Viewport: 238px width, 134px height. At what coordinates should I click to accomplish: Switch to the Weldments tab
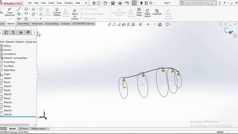pyautogui.click(x=37, y=23)
